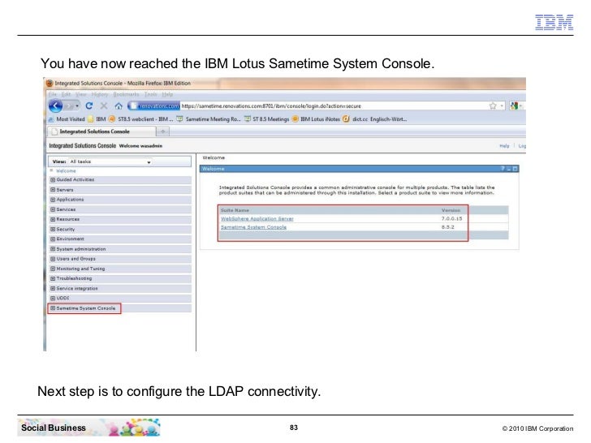Click the version value 7.0.0.15

click(452, 218)
